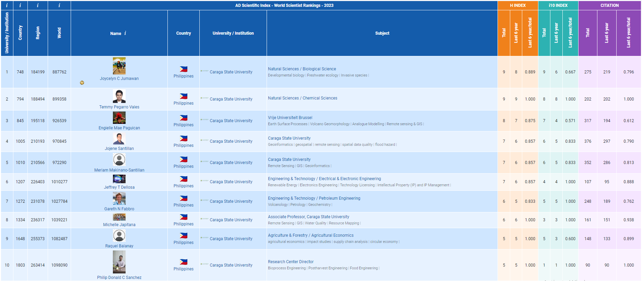Open Joycelyn C Jumawan name link
The width and height of the screenshot is (642, 281).
point(119,79)
